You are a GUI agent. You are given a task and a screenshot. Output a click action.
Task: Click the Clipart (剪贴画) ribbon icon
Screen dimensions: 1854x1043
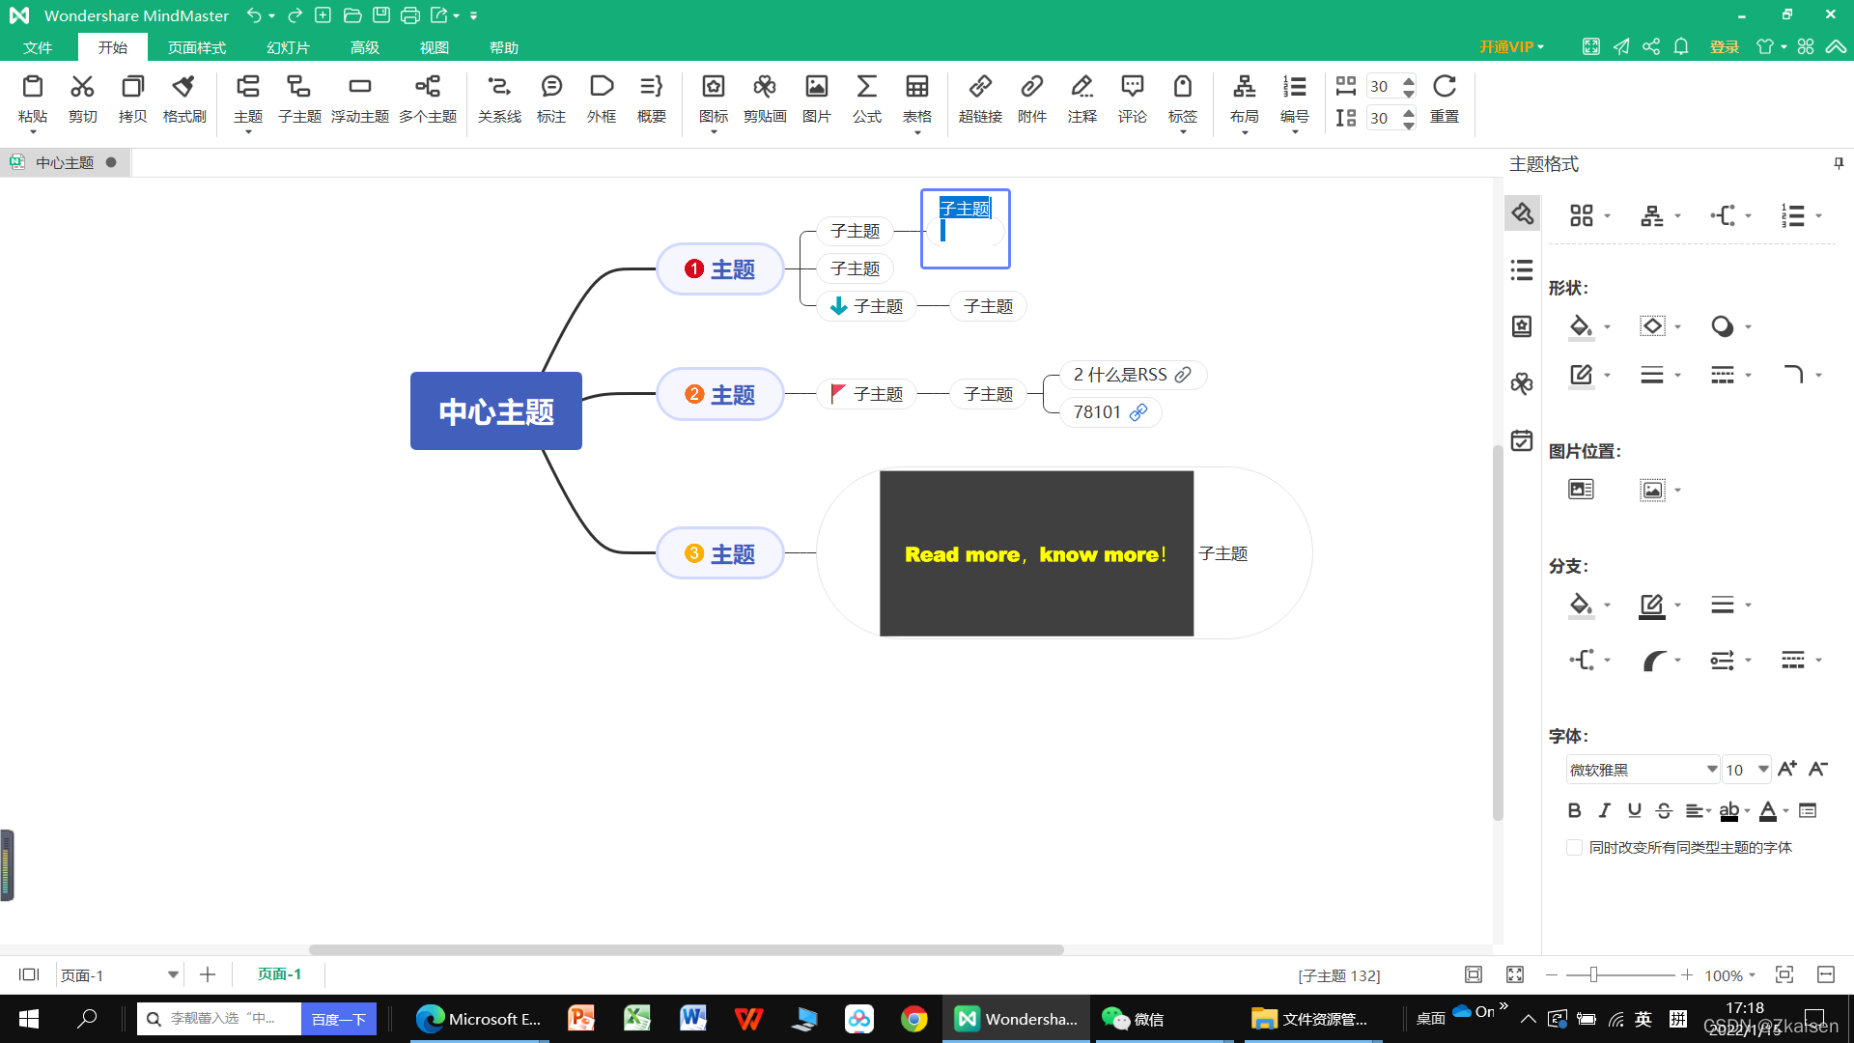(764, 99)
